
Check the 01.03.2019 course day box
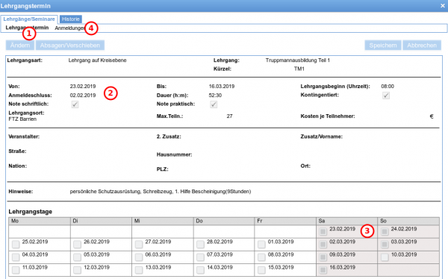click(x=261, y=244)
